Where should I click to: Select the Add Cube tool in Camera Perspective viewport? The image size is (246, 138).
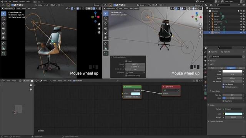[3, 54]
